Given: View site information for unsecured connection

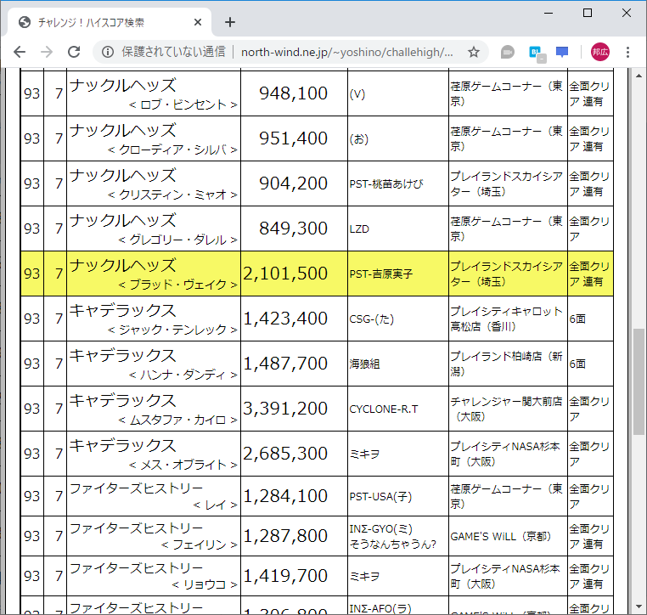Looking at the screenshot, I should point(108,52).
